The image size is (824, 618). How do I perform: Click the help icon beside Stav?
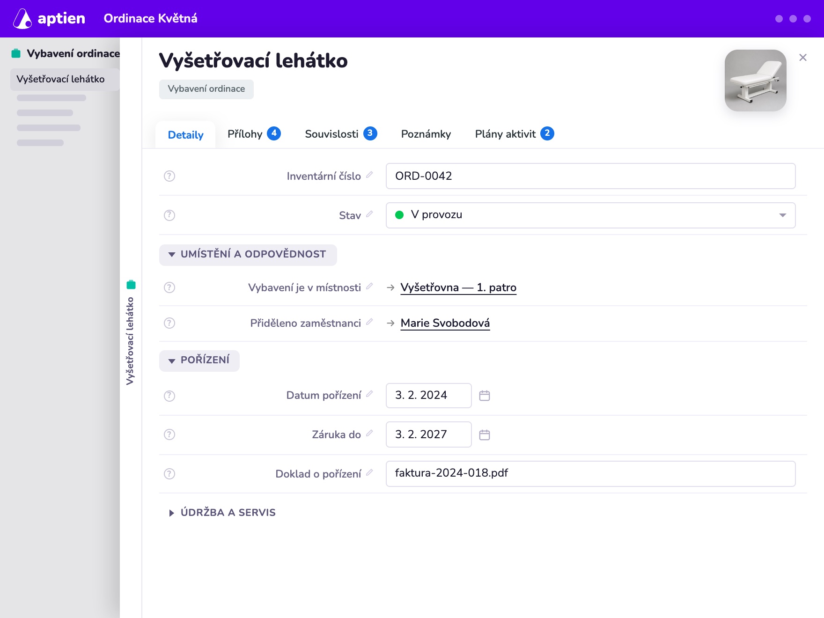click(169, 215)
